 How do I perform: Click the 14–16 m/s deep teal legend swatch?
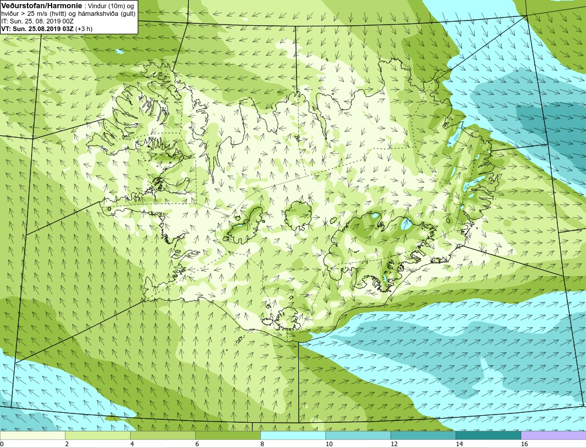[x=488, y=435]
